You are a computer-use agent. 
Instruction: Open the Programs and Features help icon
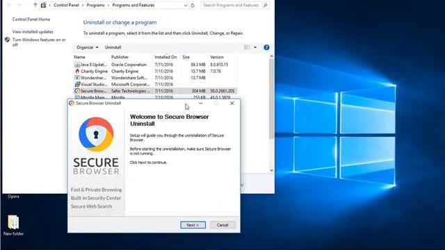click(266, 47)
